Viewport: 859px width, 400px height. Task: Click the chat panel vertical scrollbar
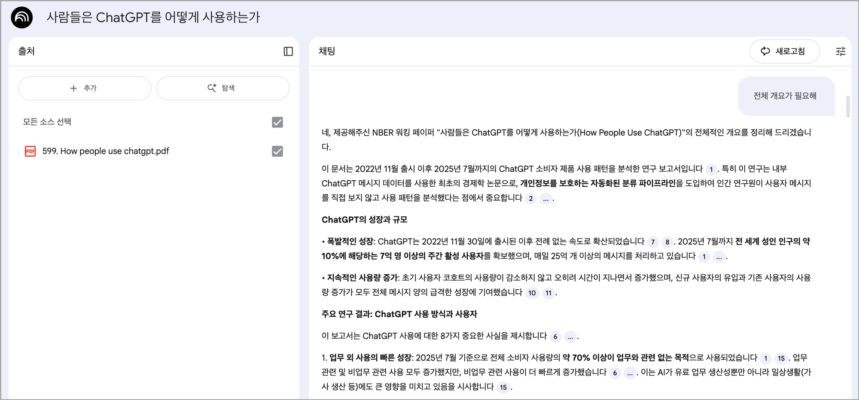[848, 106]
